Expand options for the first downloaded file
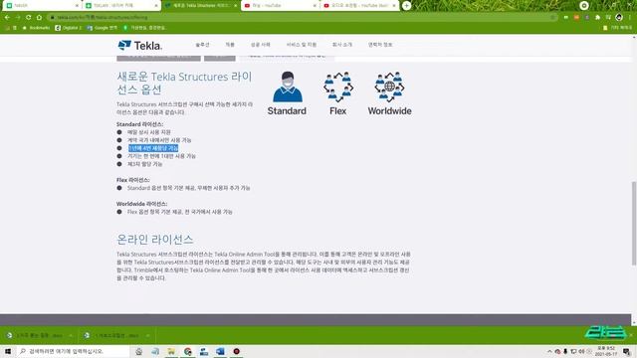This screenshot has height=358, width=637. [x=71, y=335]
